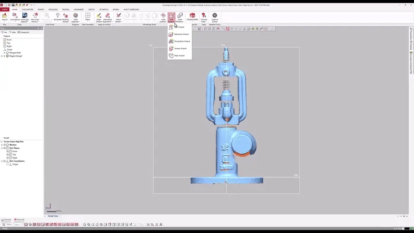Select the Align Wizard tool
414x233 pixels.
98,17
